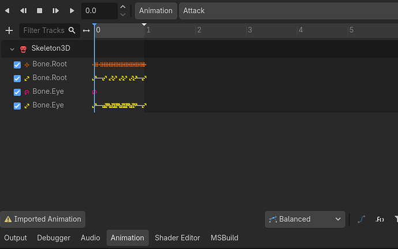The height and width of the screenshot is (249, 398).
Task: Open the Balanced bezier handle mode dropdown
Action: click(x=305, y=219)
